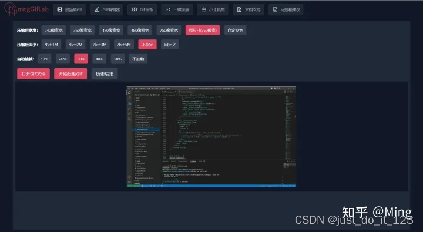
Task: Choose 自定义宽 custom width option
Action: click(x=235, y=30)
